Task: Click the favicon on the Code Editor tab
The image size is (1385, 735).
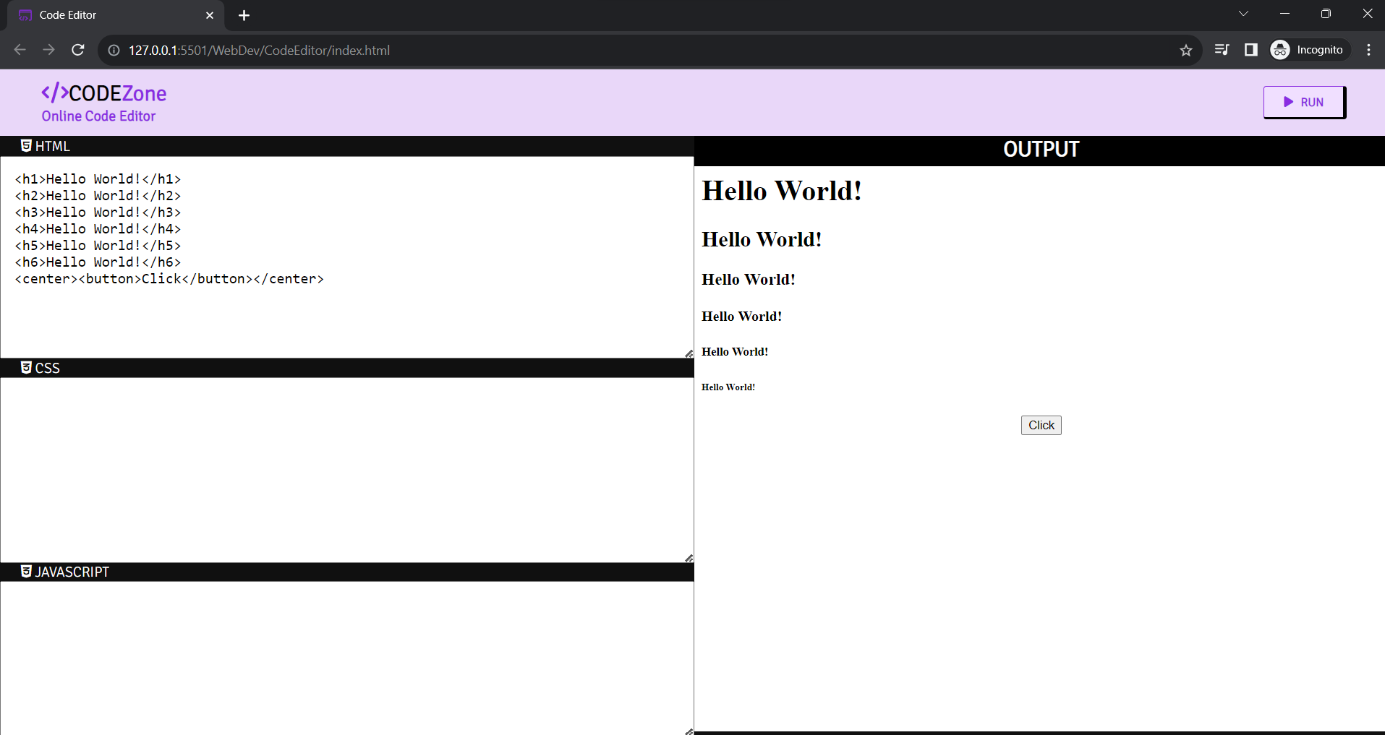Action: 25,14
